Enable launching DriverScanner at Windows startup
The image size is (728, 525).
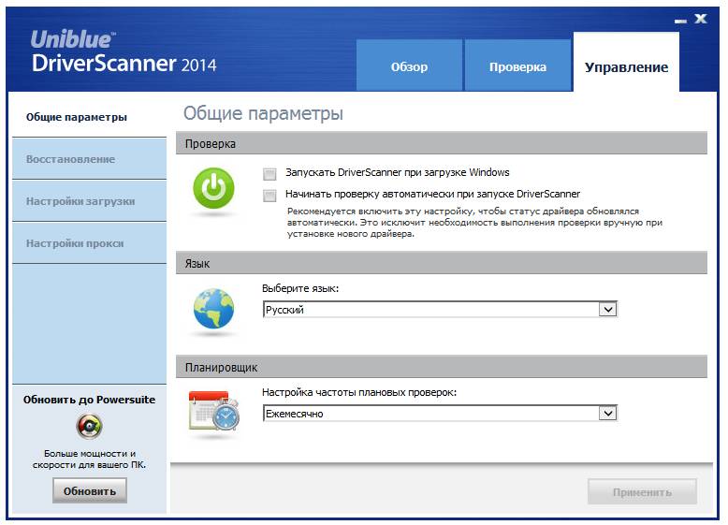pyautogui.click(x=269, y=174)
